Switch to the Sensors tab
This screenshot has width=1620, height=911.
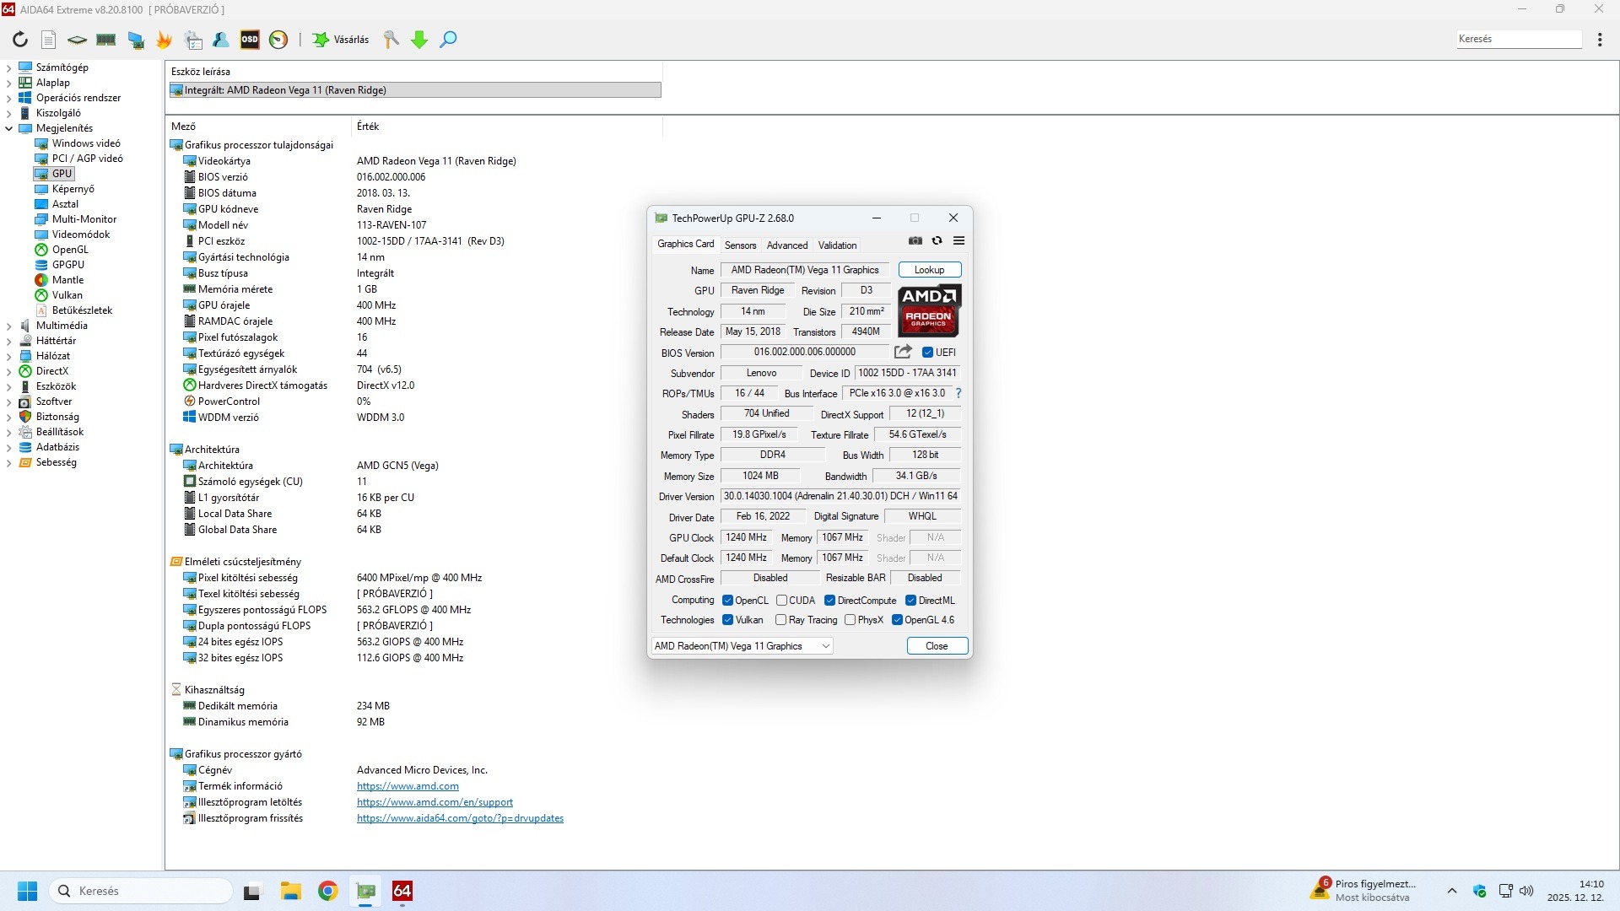(x=740, y=245)
